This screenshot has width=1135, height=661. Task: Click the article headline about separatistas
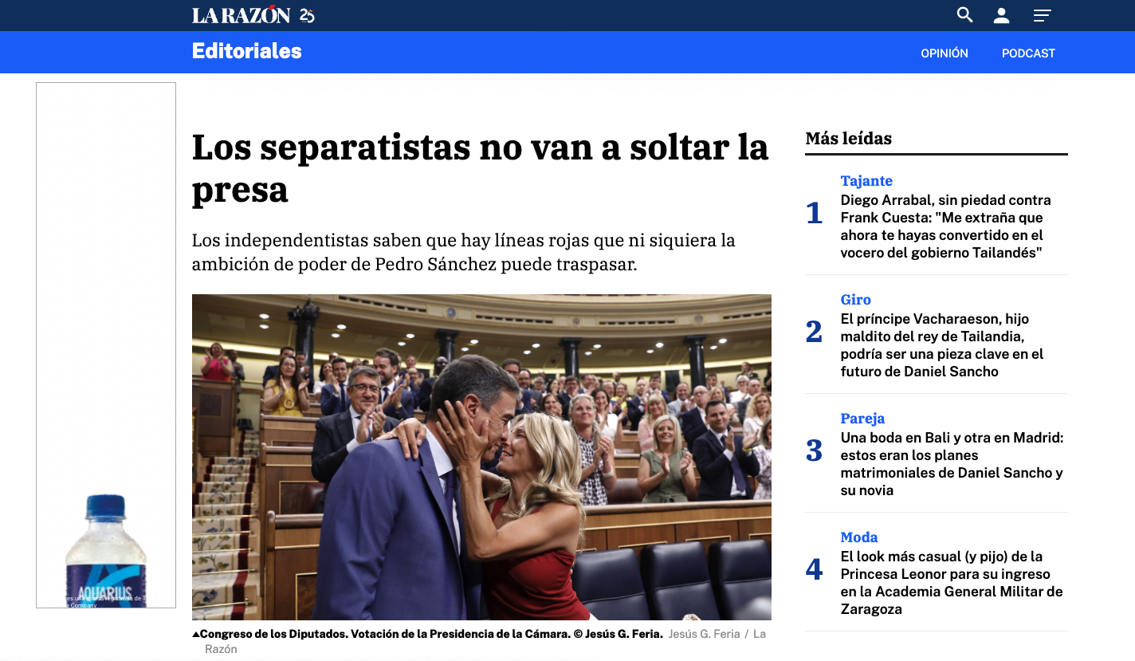(481, 168)
